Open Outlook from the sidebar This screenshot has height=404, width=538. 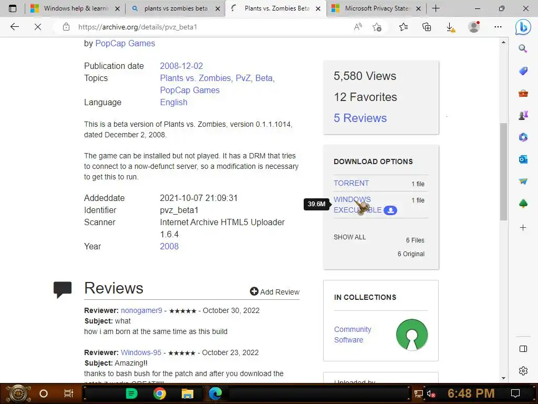[523, 159]
